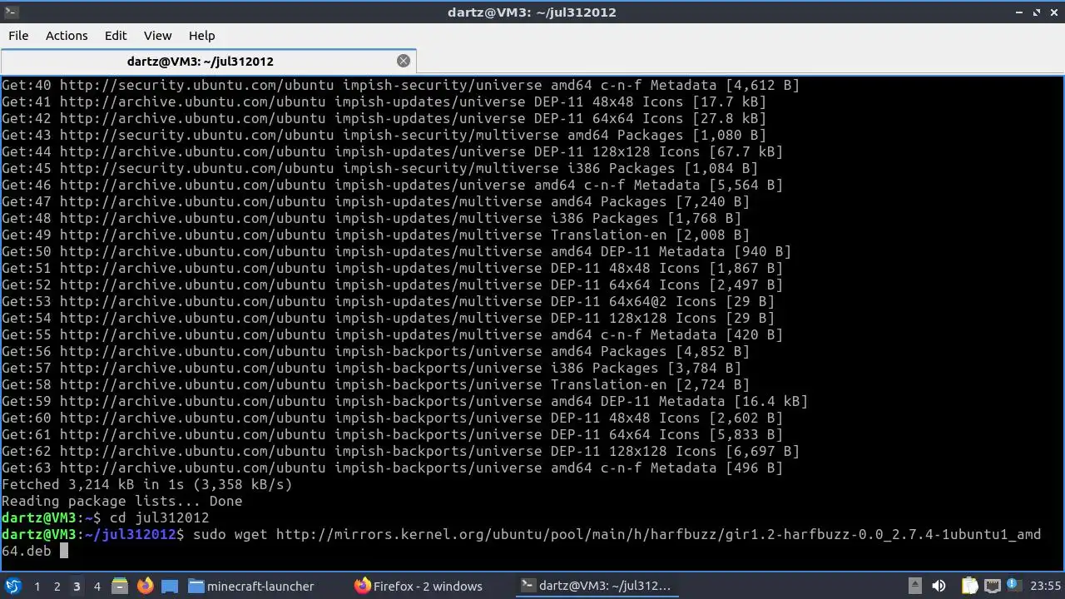The width and height of the screenshot is (1065, 599).
Task: Select the dartz@VM3: ~/jul312012 tab
Action: [208, 61]
